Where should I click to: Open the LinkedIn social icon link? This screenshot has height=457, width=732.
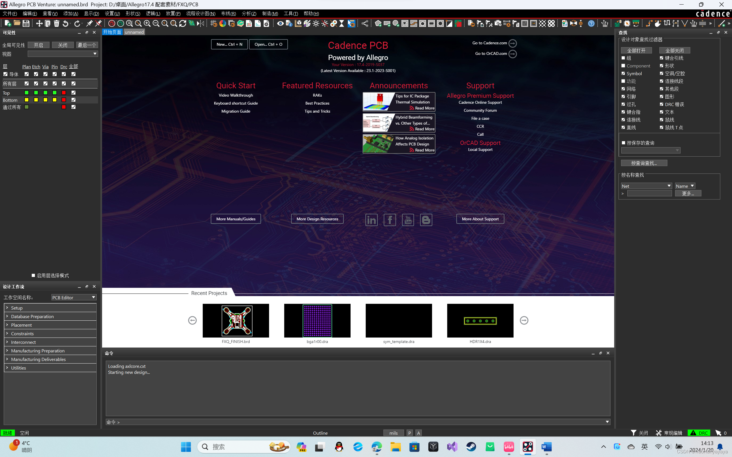click(371, 220)
